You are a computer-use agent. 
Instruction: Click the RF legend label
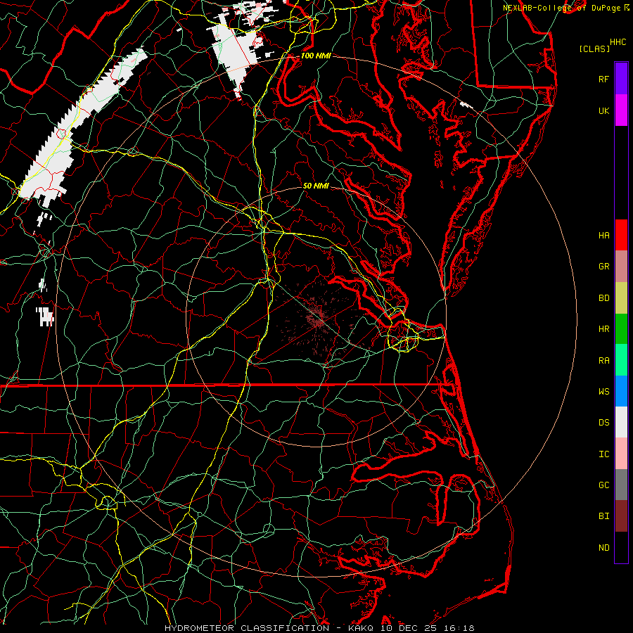[x=604, y=79]
